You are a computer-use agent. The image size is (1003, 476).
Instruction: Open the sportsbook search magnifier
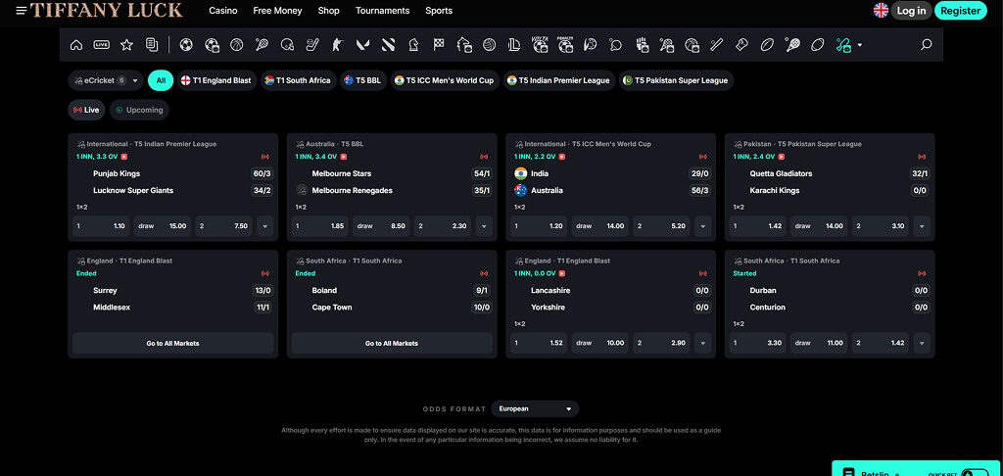click(x=926, y=45)
